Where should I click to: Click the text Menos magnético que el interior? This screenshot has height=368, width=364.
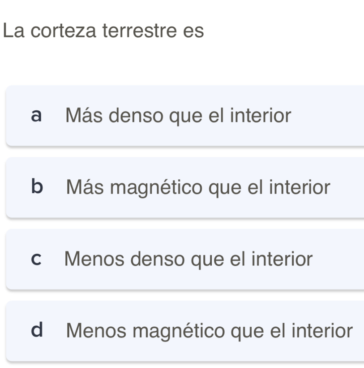click(x=209, y=331)
